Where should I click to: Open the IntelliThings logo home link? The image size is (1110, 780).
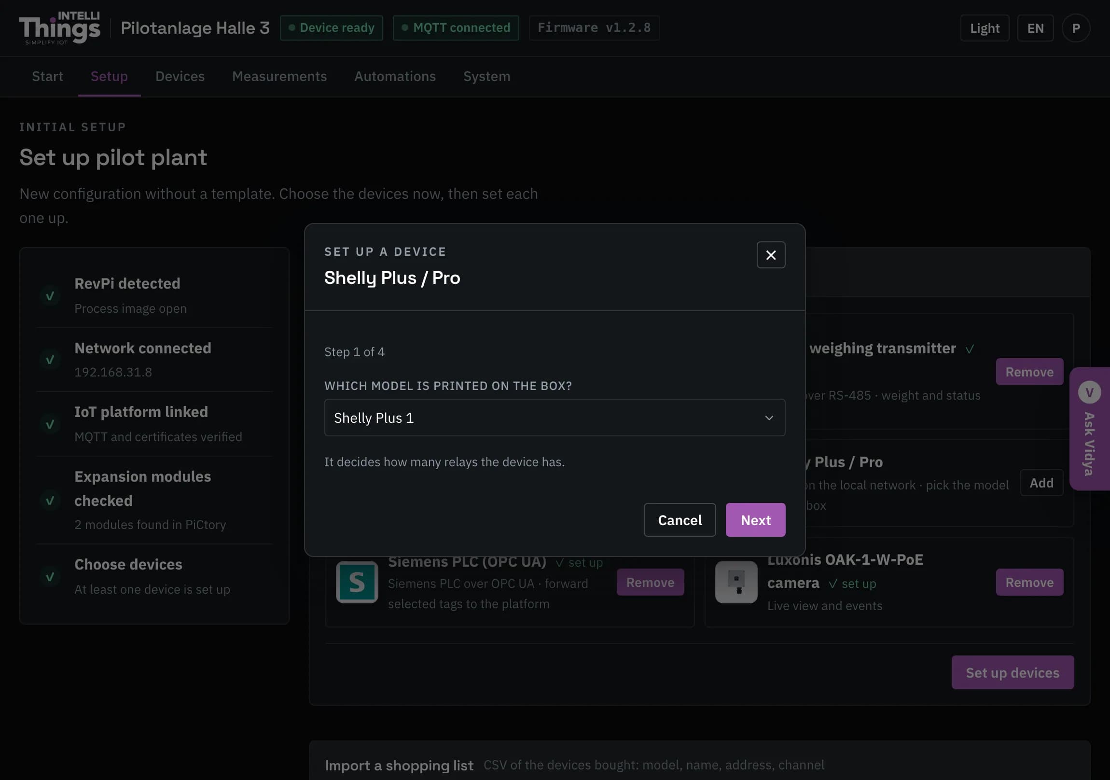point(59,28)
